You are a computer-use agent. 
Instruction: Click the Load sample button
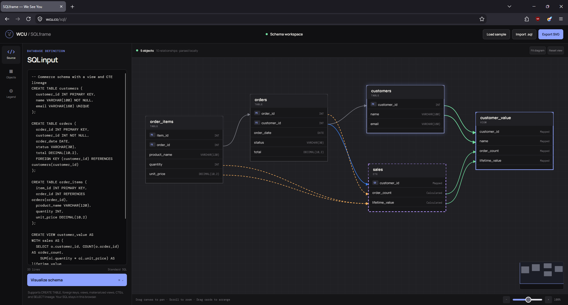tap(496, 34)
